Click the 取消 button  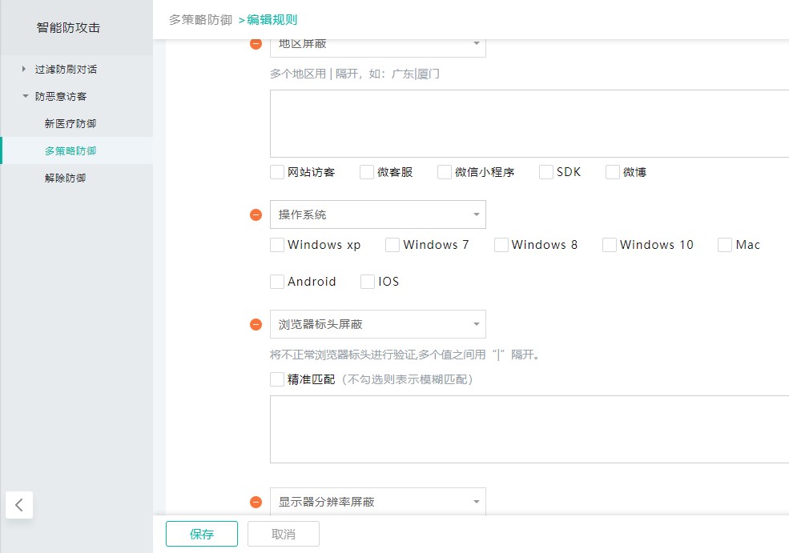point(284,534)
